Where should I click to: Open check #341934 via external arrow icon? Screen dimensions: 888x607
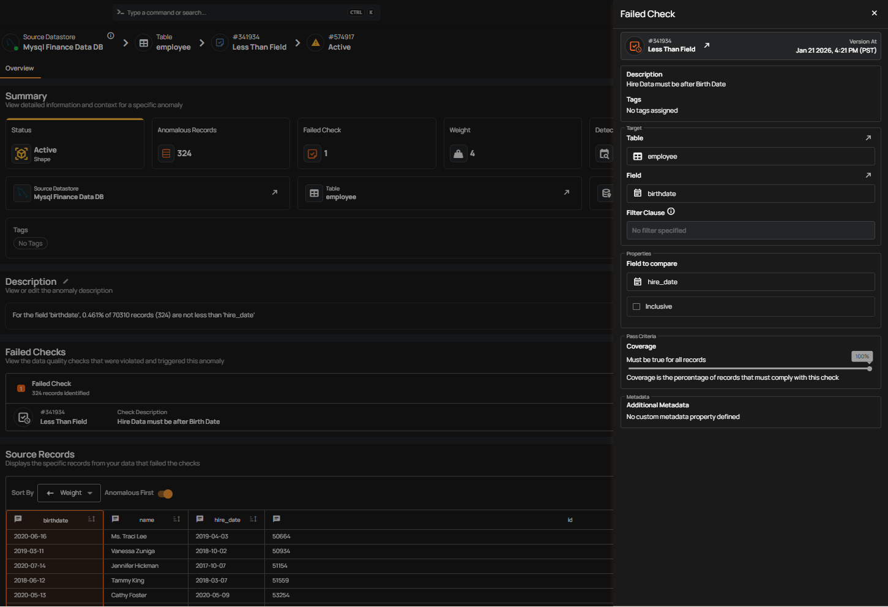707,45
